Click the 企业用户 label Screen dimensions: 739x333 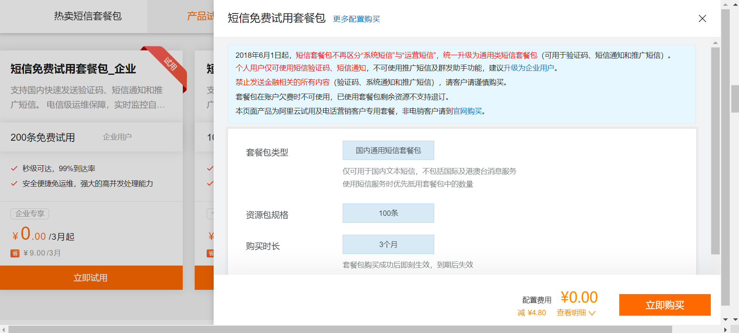pos(117,137)
